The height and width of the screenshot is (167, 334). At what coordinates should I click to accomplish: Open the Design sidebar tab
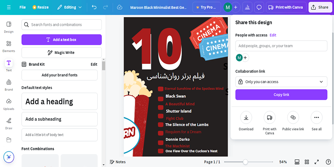(9, 27)
